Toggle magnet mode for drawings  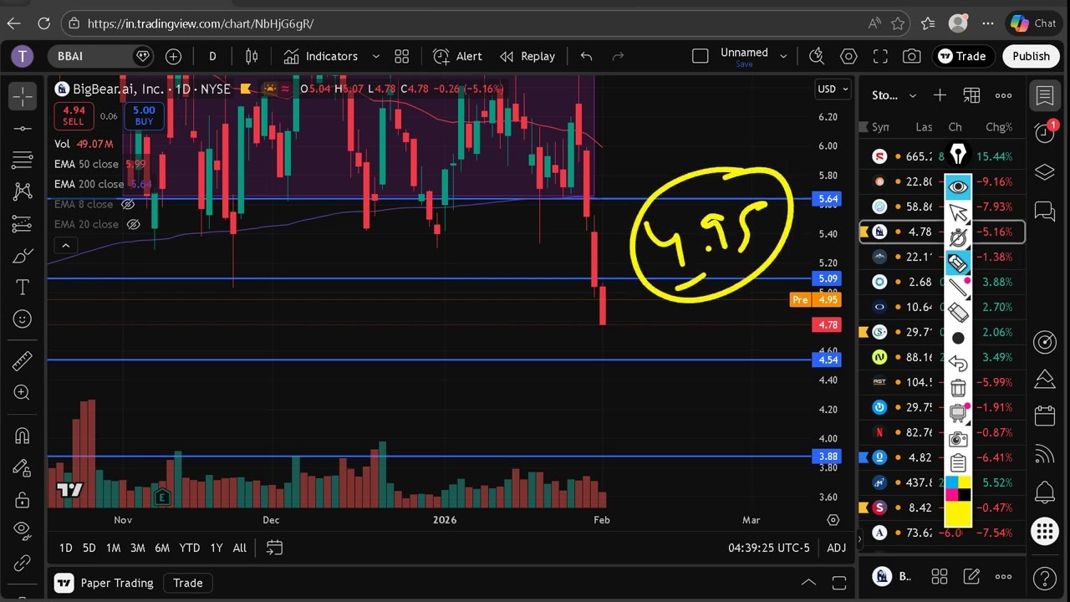pos(23,436)
